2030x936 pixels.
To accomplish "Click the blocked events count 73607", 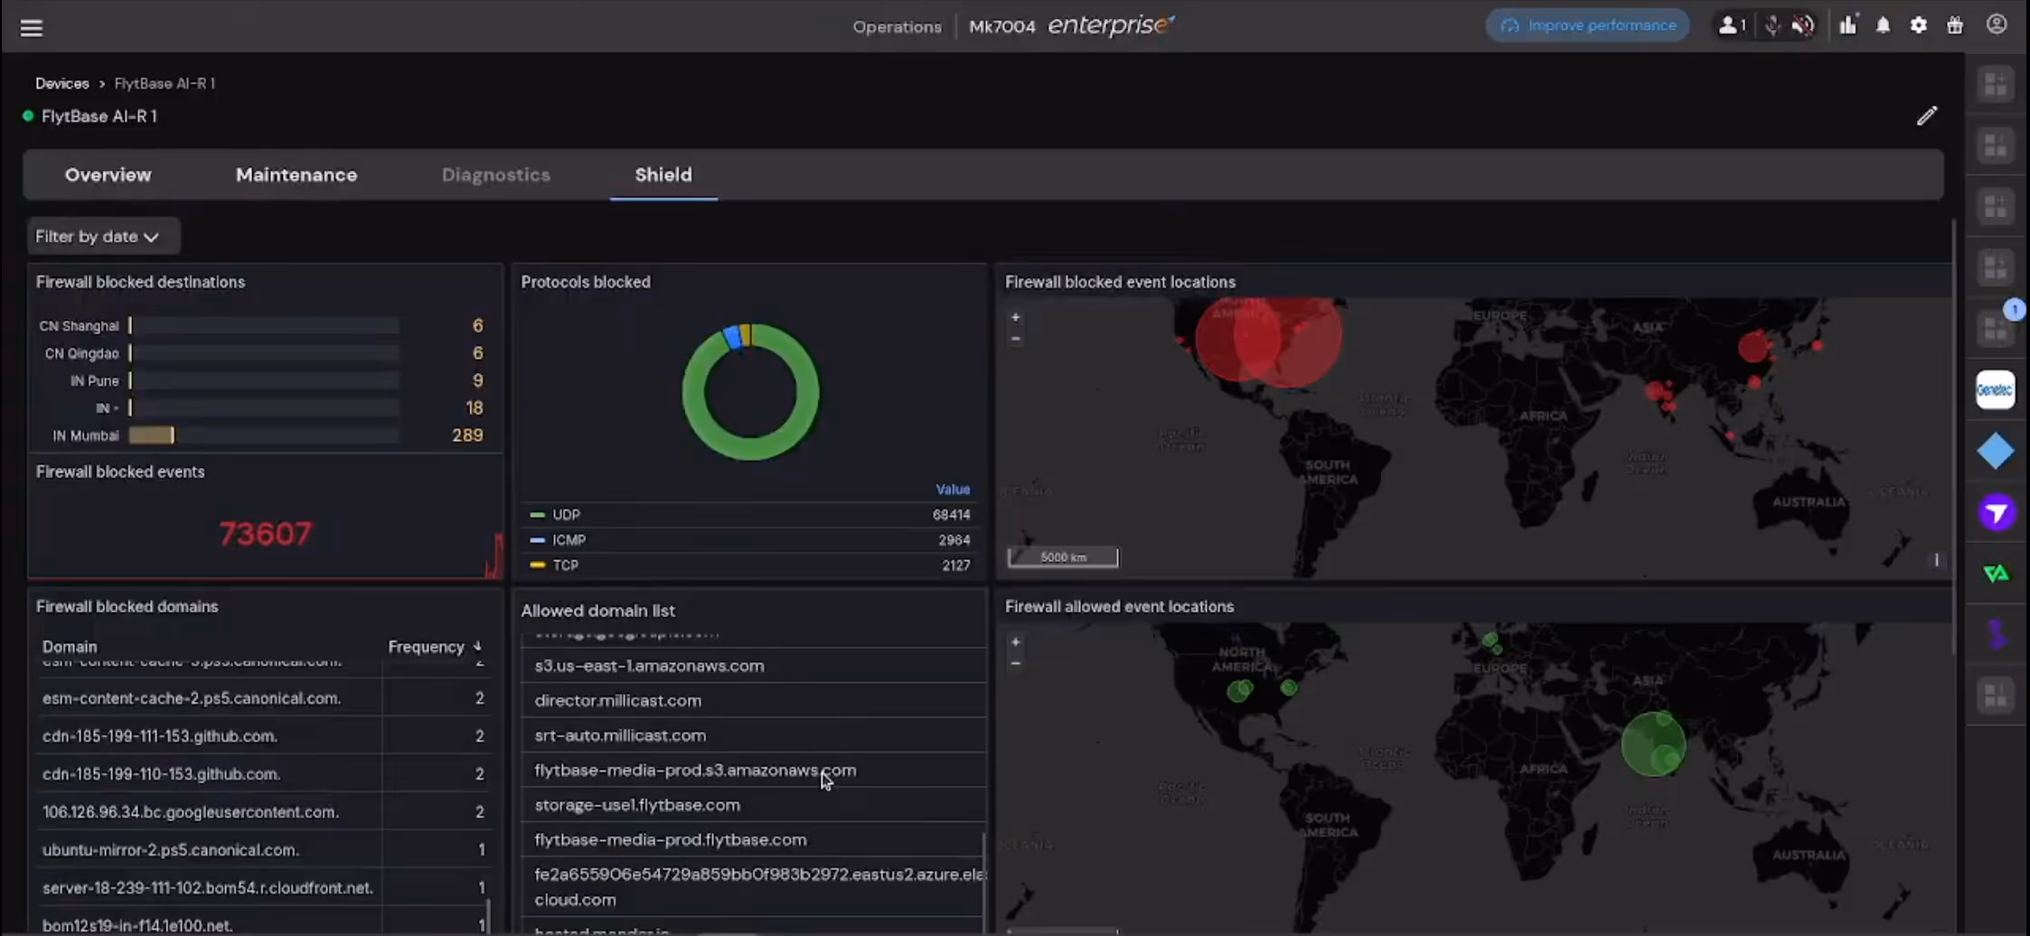I will click(266, 534).
